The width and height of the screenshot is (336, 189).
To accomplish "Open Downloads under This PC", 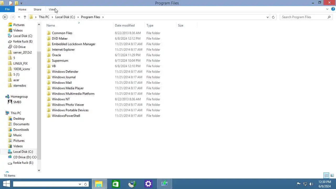I will [x=21, y=130].
